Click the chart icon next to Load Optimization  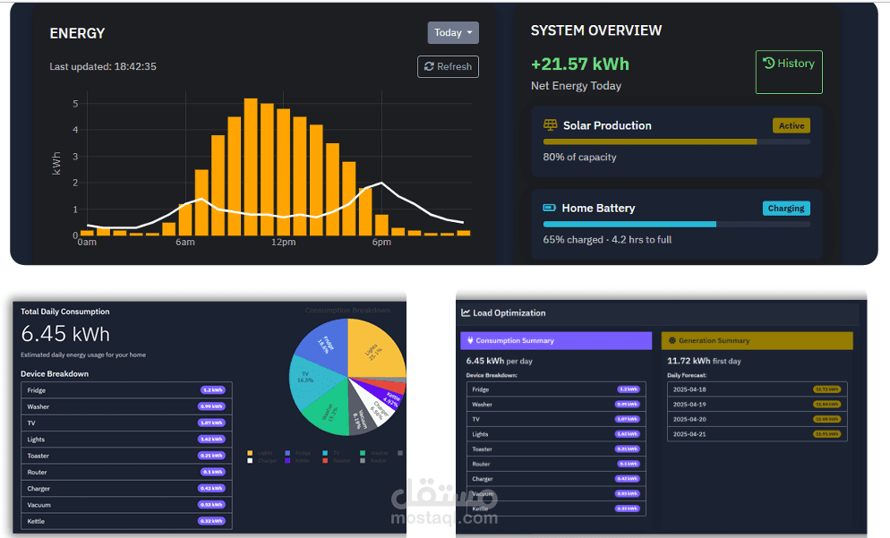pos(466,312)
